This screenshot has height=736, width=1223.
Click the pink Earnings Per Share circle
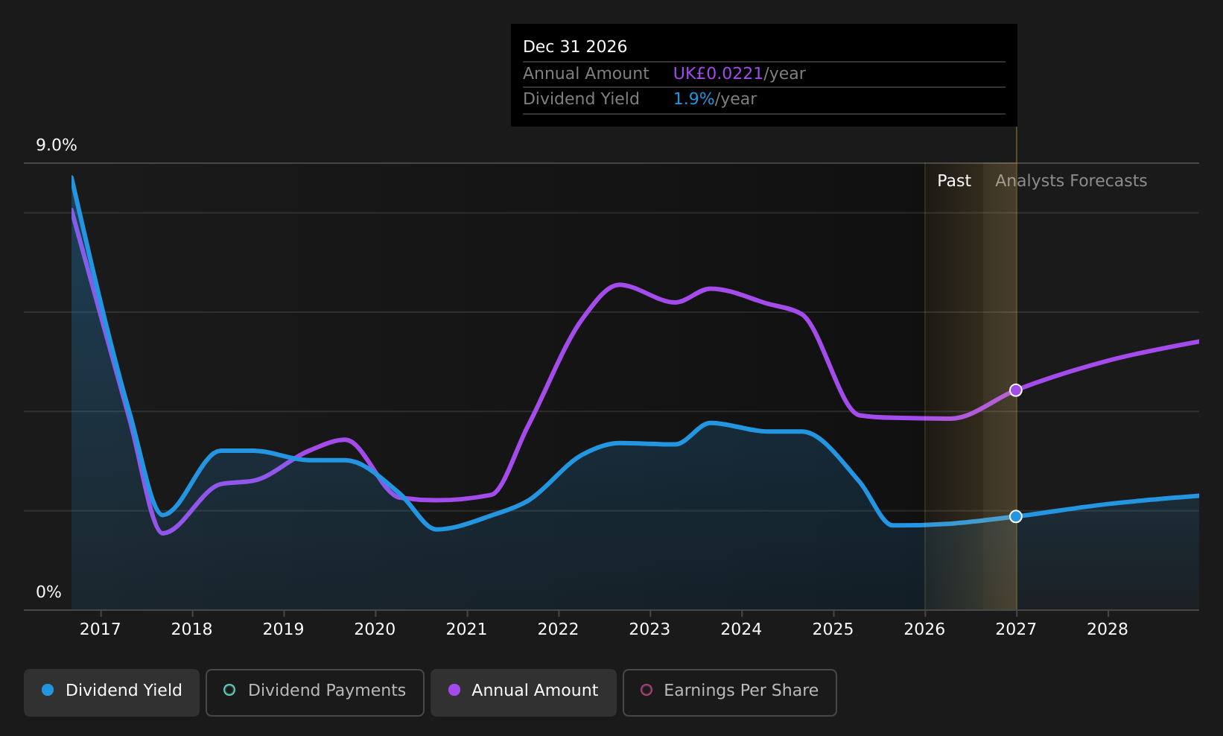647,690
